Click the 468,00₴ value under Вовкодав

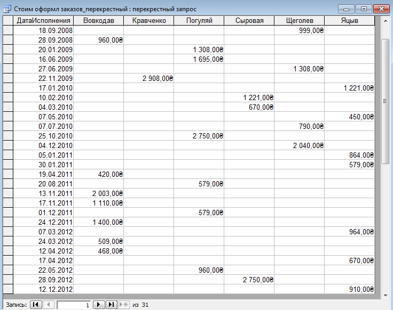tap(98, 251)
